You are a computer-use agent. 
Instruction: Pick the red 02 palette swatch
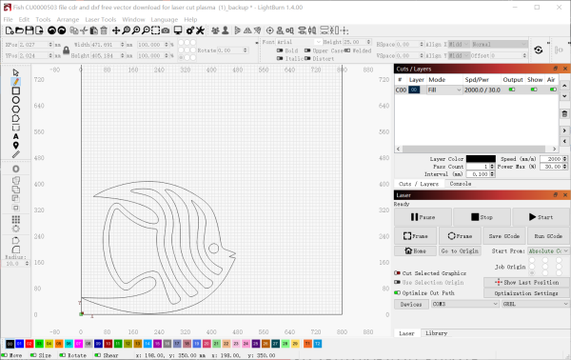pos(30,344)
